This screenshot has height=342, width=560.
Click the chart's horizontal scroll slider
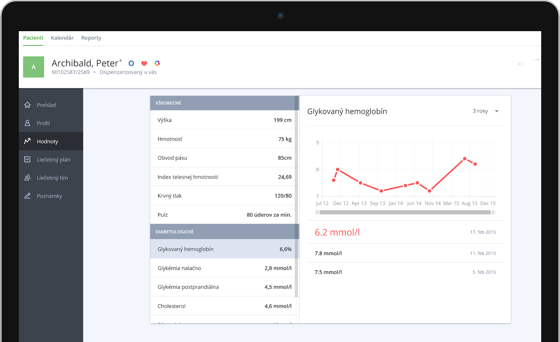(x=405, y=213)
